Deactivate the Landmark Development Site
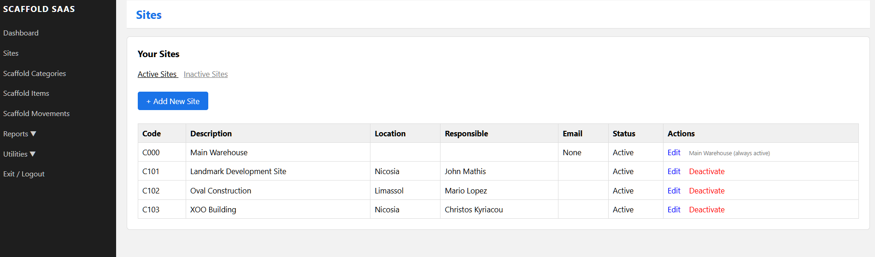This screenshot has width=875, height=257. [x=706, y=171]
